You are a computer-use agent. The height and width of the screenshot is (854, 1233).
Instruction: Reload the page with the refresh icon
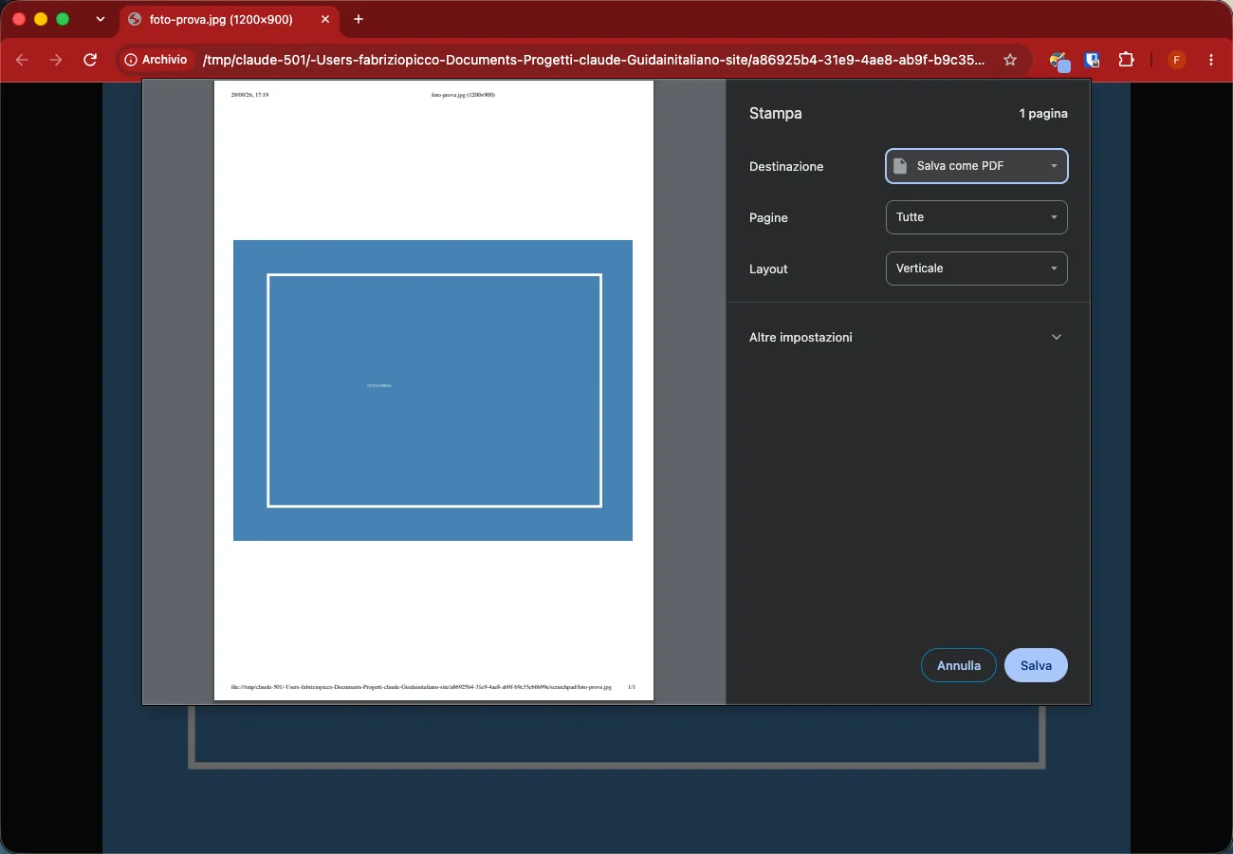pos(90,60)
